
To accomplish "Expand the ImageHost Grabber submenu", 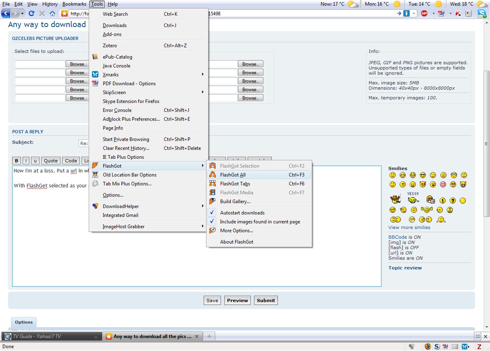I will click(153, 227).
